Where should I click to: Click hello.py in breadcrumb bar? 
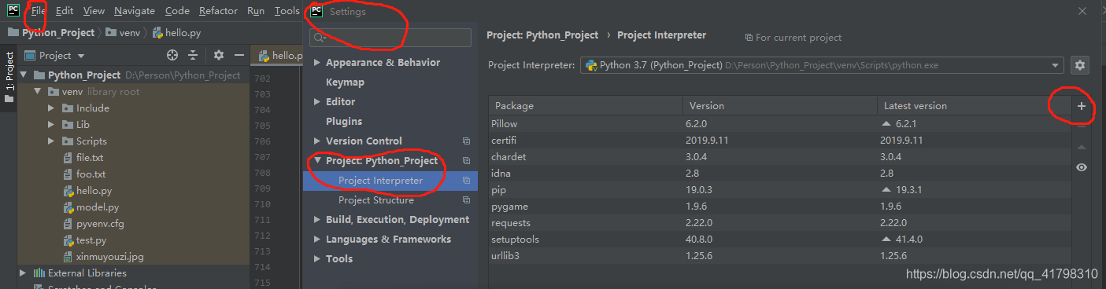pyautogui.click(x=177, y=33)
